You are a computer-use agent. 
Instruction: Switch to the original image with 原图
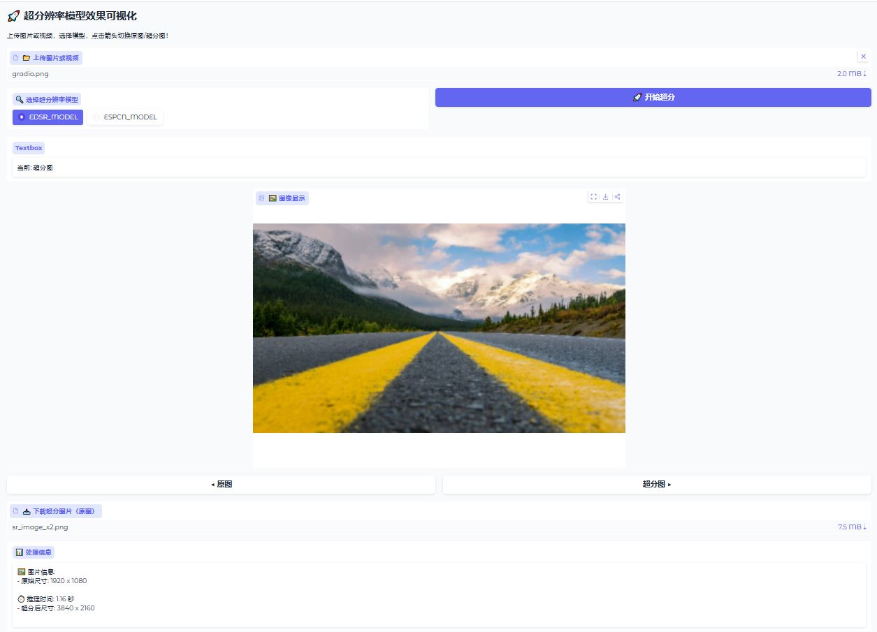(221, 484)
